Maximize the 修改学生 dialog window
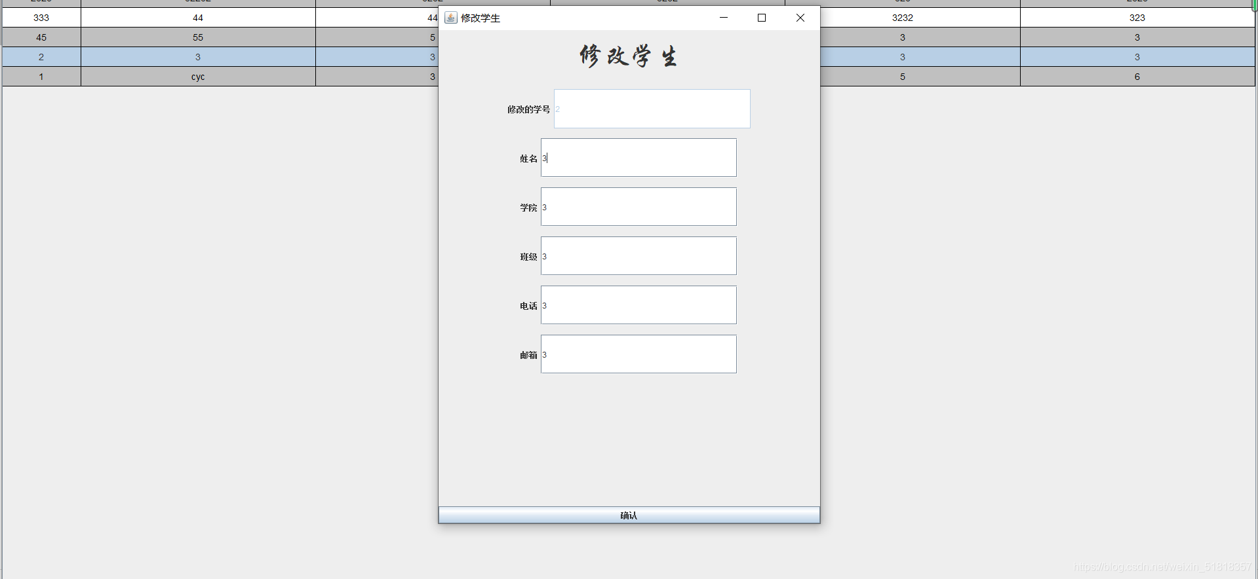 pyautogui.click(x=762, y=18)
